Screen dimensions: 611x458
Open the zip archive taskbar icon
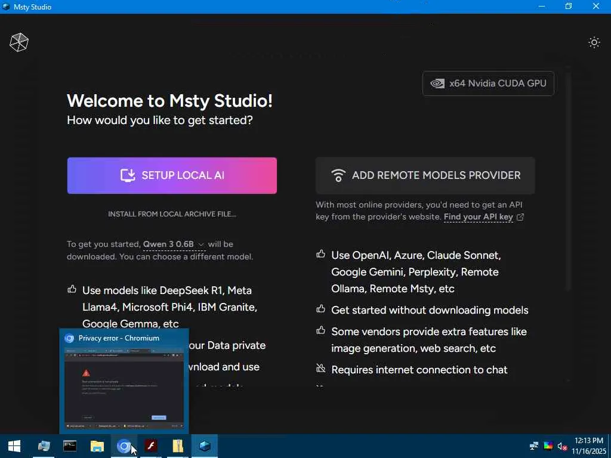pyautogui.click(x=178, y=446)
